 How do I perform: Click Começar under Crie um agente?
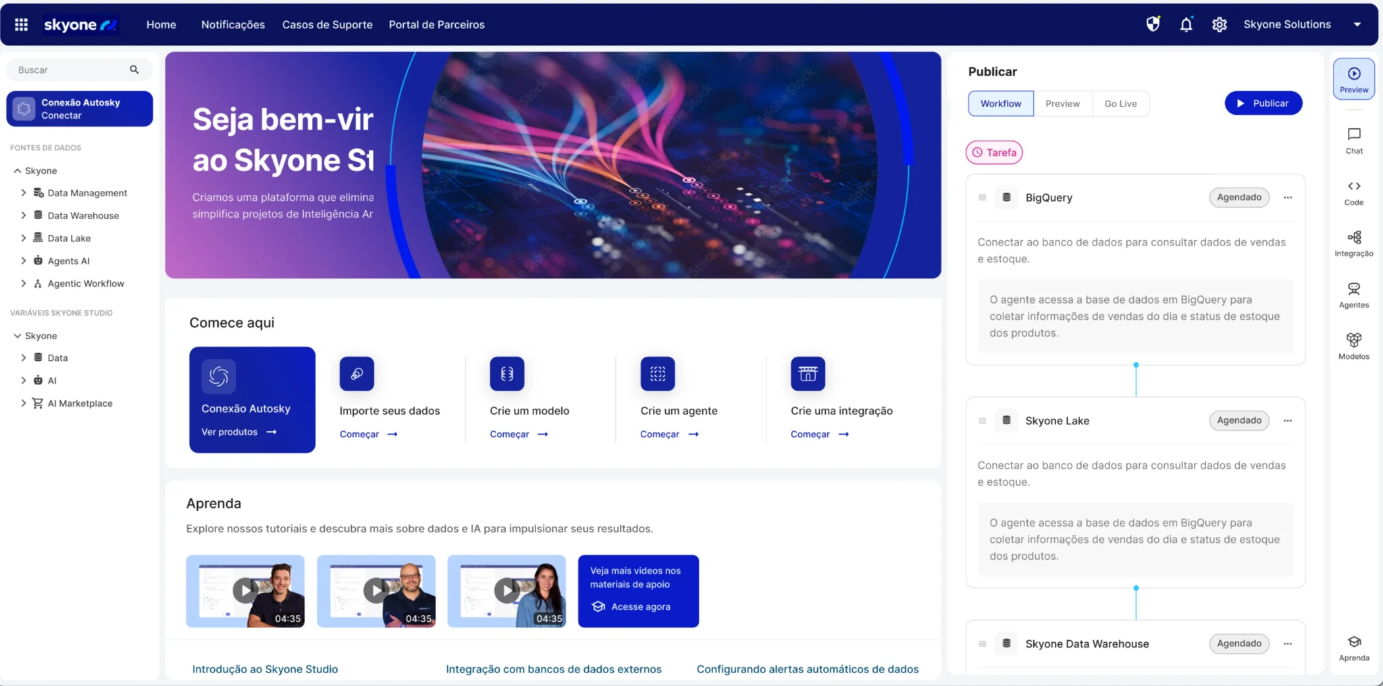(669, 434)
